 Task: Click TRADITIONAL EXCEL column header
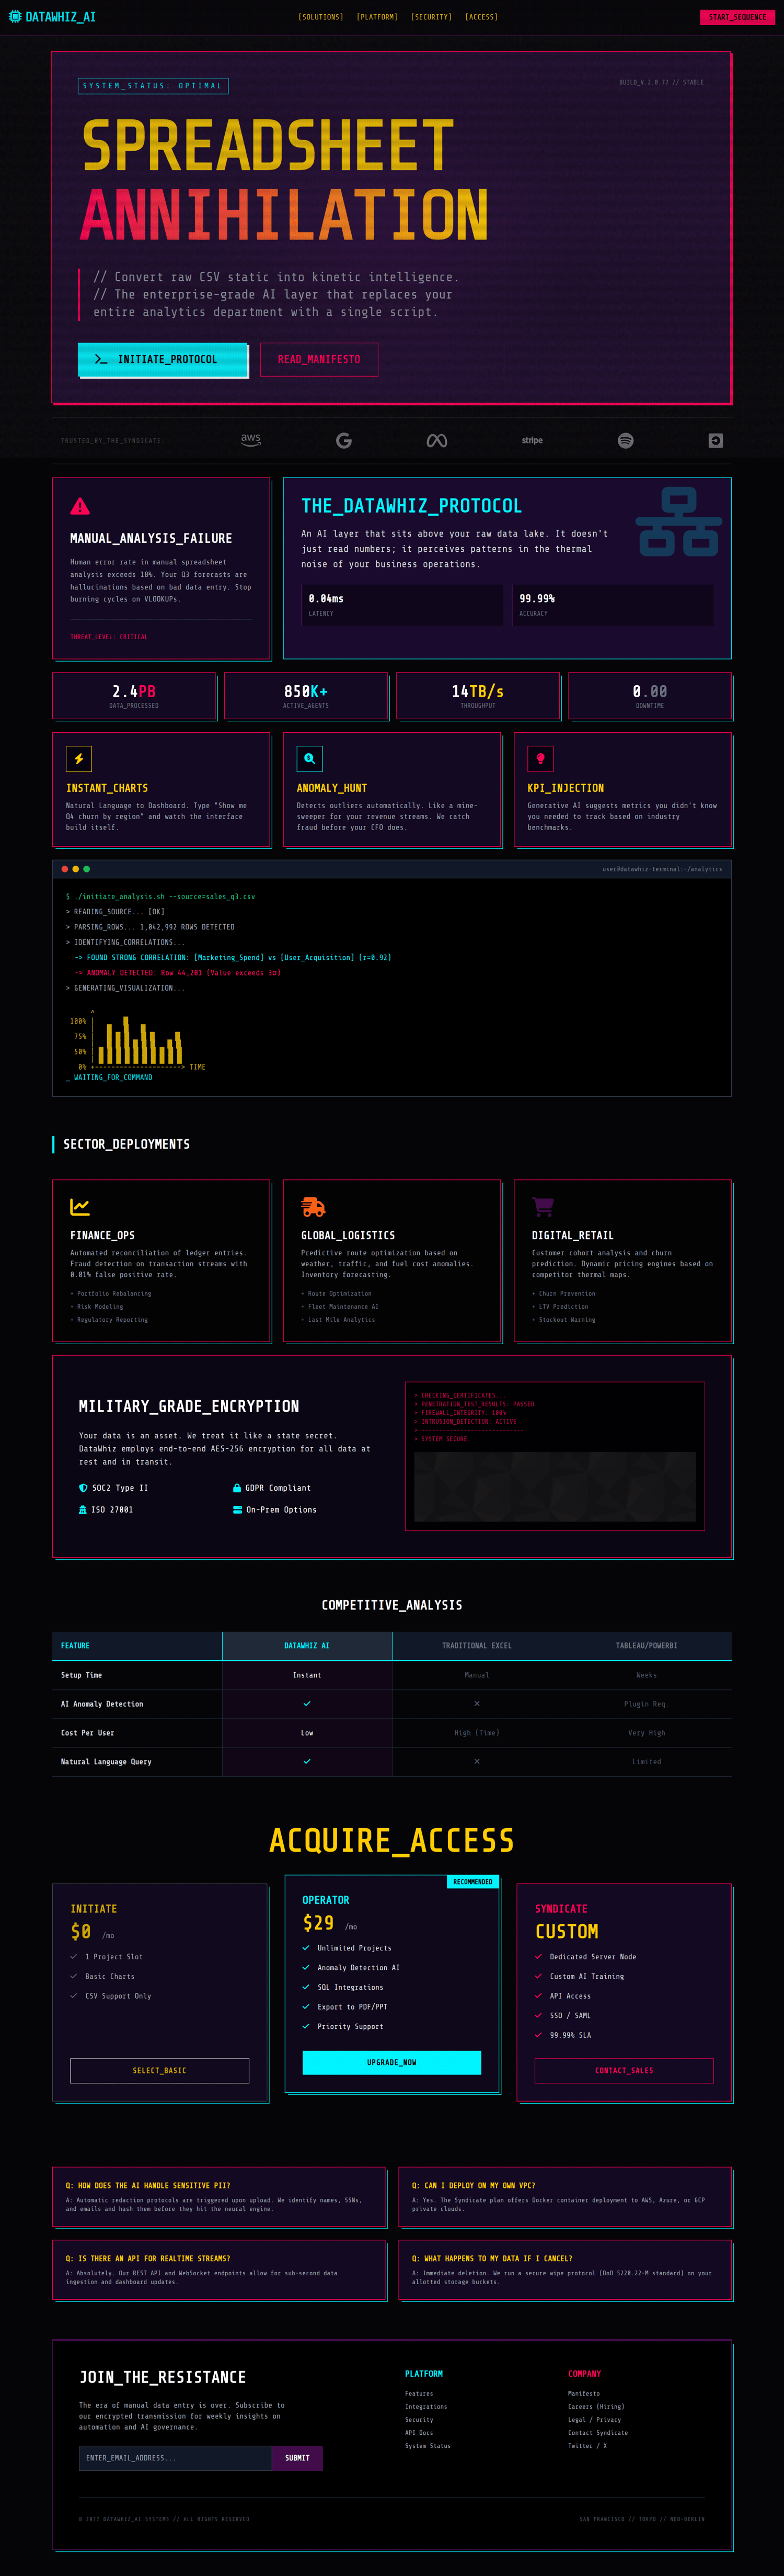click(476, 1646)
